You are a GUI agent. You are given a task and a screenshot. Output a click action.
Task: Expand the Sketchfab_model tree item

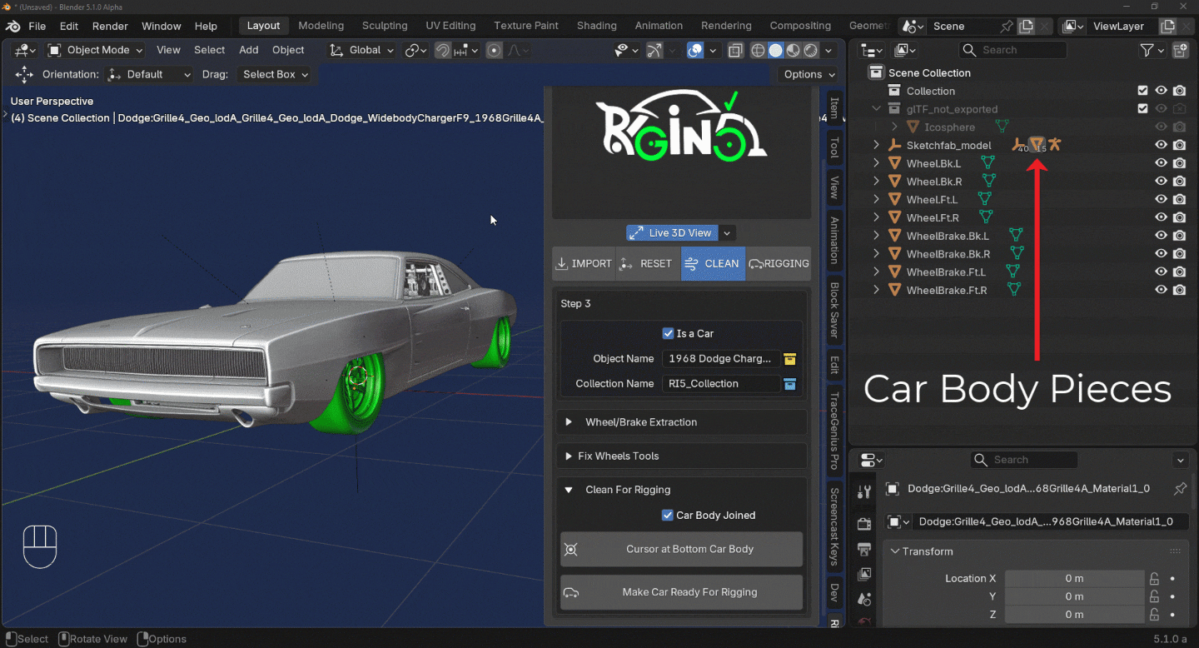[876, 145]
